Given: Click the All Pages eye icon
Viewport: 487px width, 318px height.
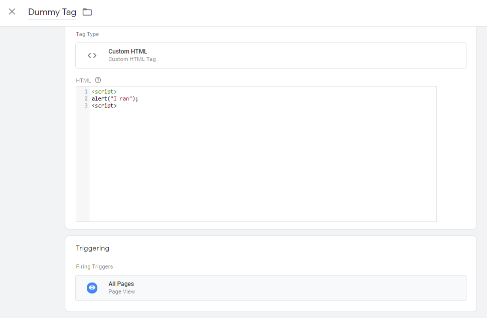Looking at the screenshot, I should tap(92, 288).
